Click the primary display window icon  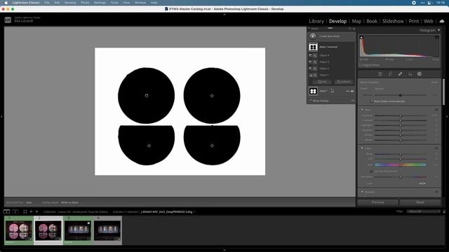(6, 211)
